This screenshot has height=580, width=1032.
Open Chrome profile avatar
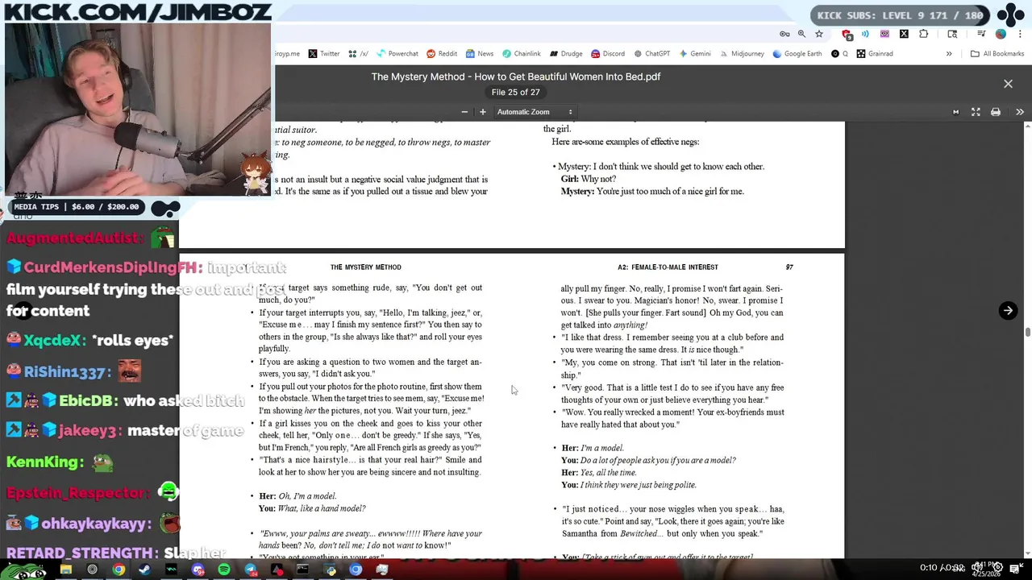1001,34
